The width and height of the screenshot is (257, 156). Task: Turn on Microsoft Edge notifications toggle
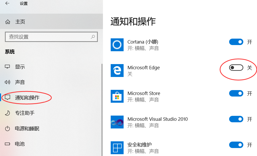point(236,67)
